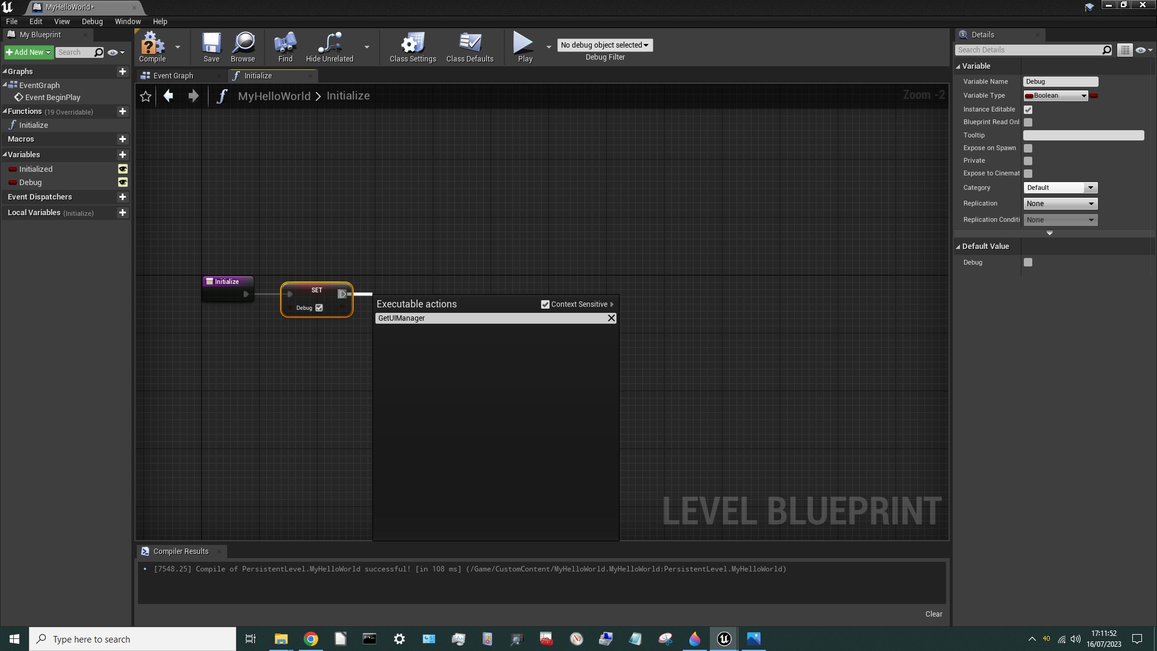Clear compiler results log
Viewport: 1157px width, 651px height.
(x=933, y=614)
